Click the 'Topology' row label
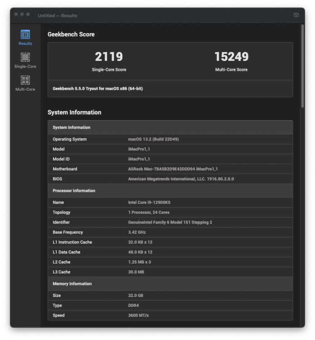The width and height of the screenshot is (315, 340). click(x=61, y=213)
